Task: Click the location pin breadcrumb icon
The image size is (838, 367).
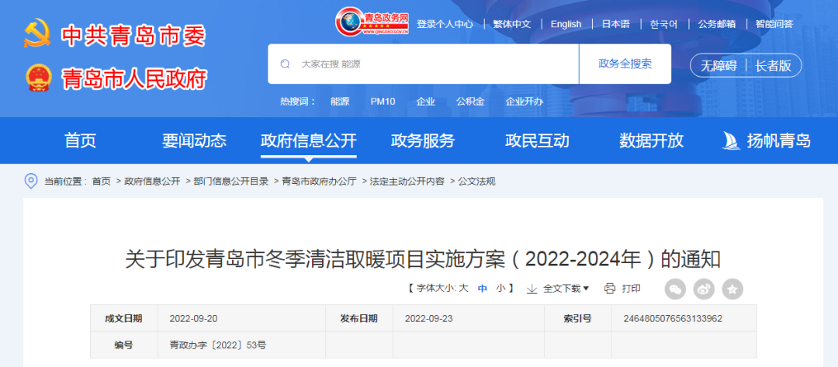Action: click(31, 181)
